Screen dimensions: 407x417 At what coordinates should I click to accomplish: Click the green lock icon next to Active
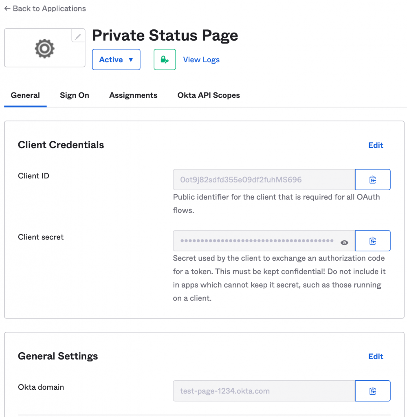pyautogui.click(x=165, y=59)
